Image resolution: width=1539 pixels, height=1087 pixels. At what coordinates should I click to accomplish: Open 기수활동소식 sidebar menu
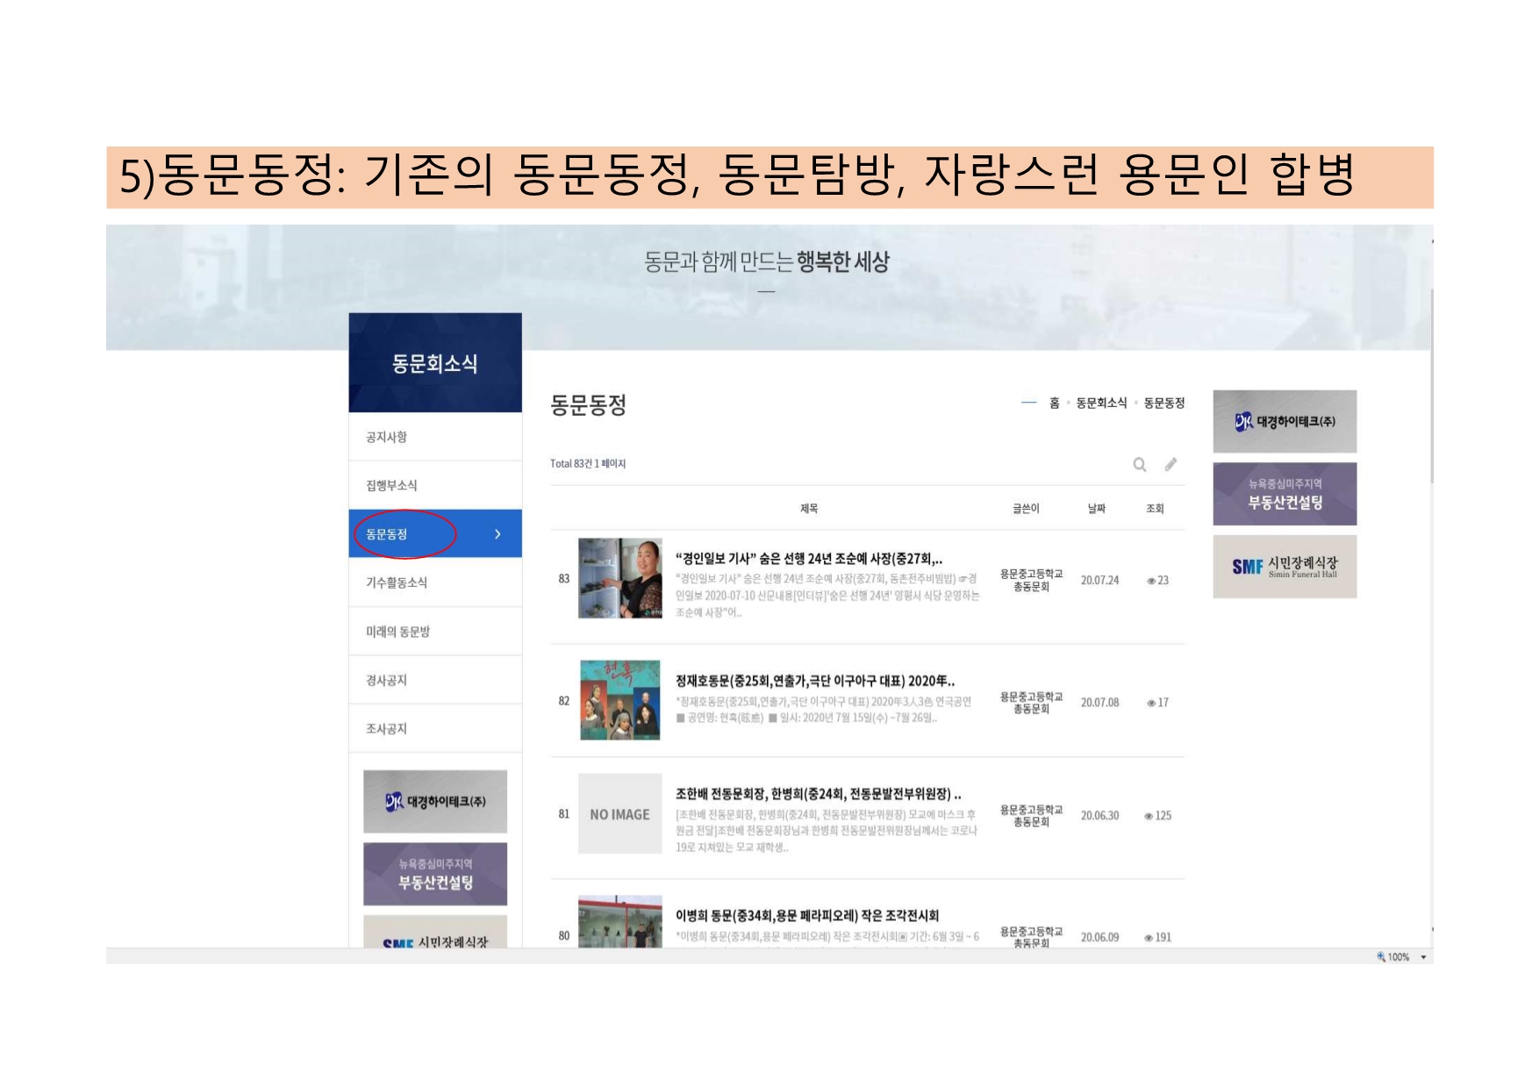coord(435,583)
